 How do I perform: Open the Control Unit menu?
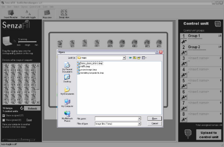point(35,7)
